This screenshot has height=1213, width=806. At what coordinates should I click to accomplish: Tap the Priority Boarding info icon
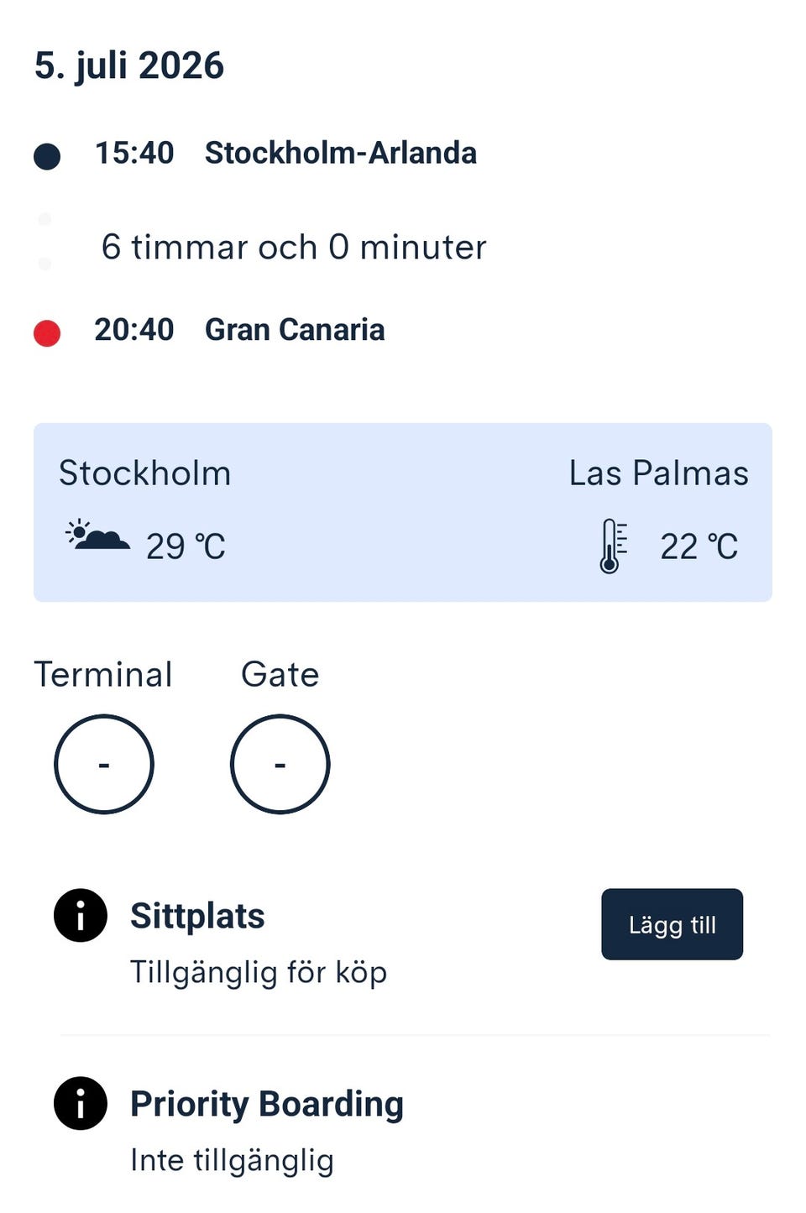point(81,1103)
